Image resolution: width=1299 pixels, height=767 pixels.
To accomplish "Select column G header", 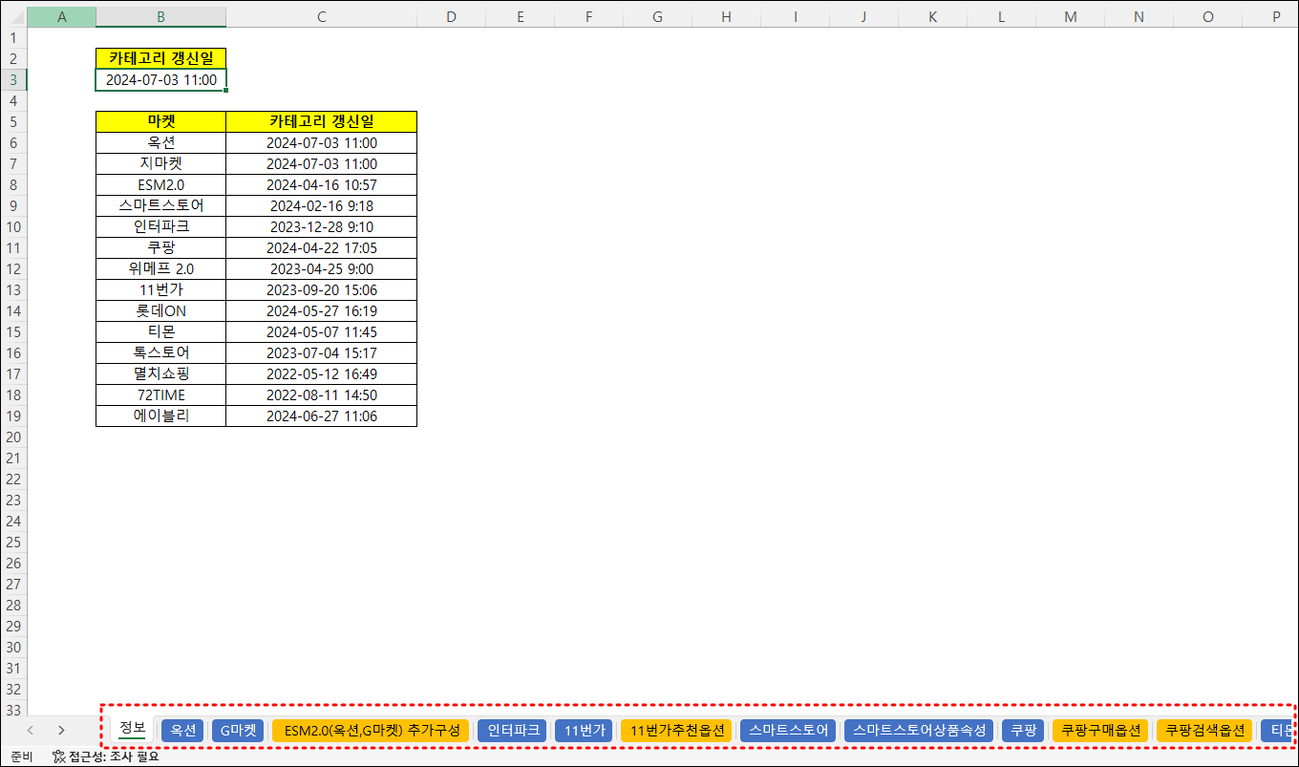I will click(657, 17).
